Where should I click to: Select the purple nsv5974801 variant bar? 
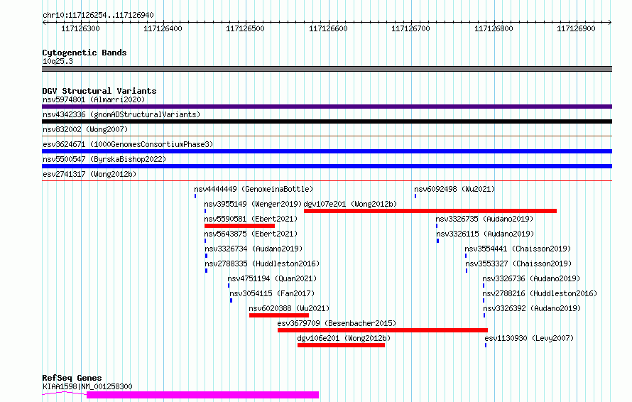point(327,107)
